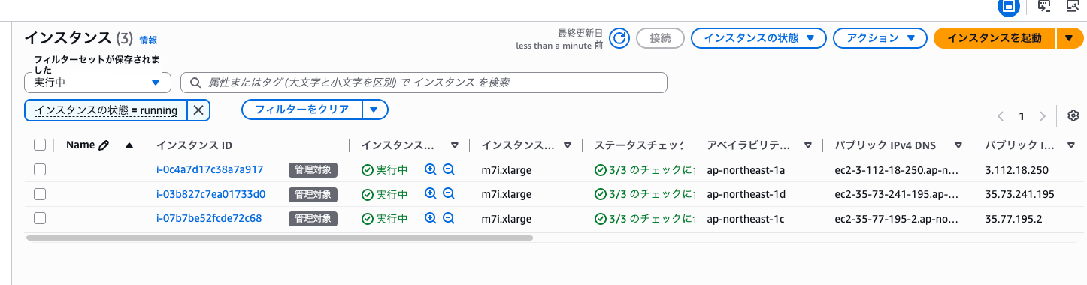
Task: Click the horizontal table scrollbar
Action: pos(279,238)
